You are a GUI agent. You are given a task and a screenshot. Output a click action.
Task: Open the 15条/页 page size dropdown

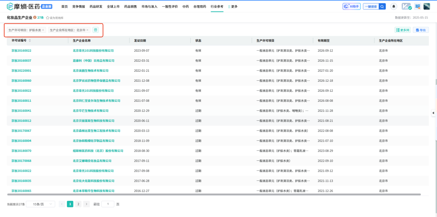(41, 204)
